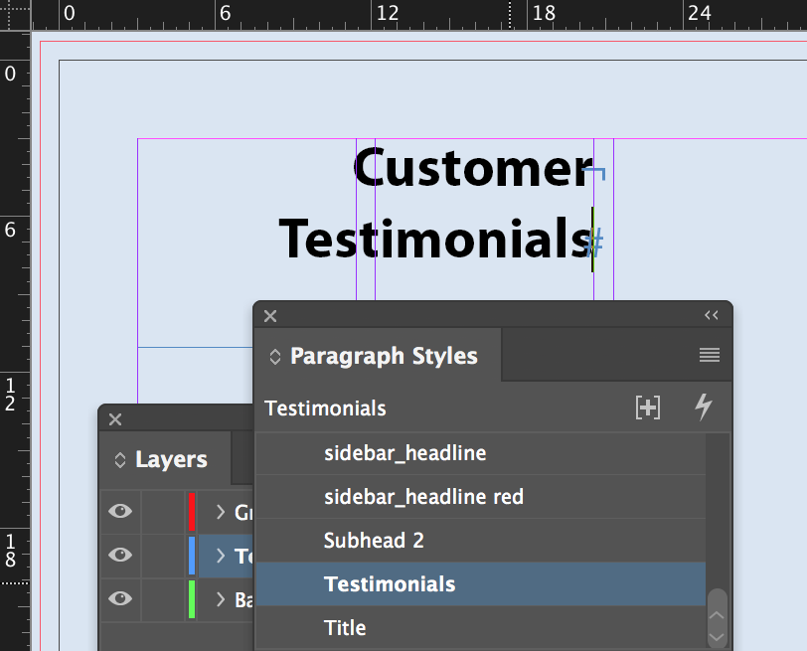The image size is (807, 651).
Task: Hide the blue-marked layer via eye icon
Action: tap(120, 555)
